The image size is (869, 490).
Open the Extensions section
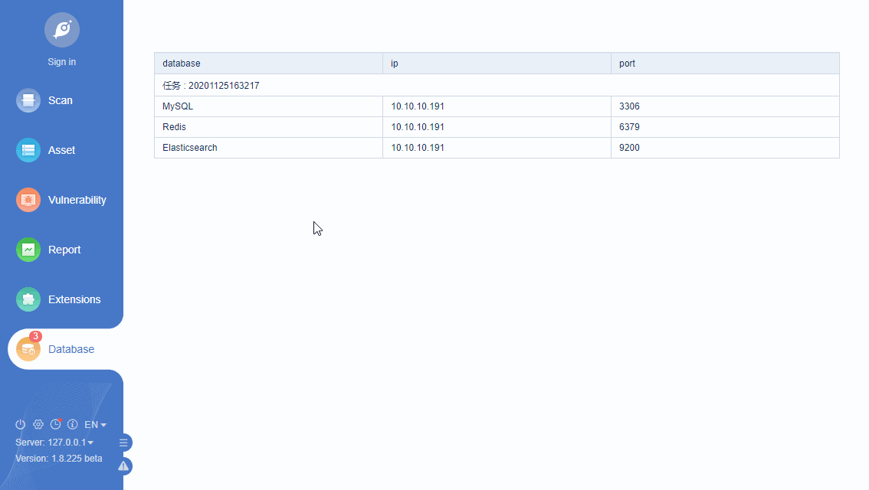click(x=58, y=299)
